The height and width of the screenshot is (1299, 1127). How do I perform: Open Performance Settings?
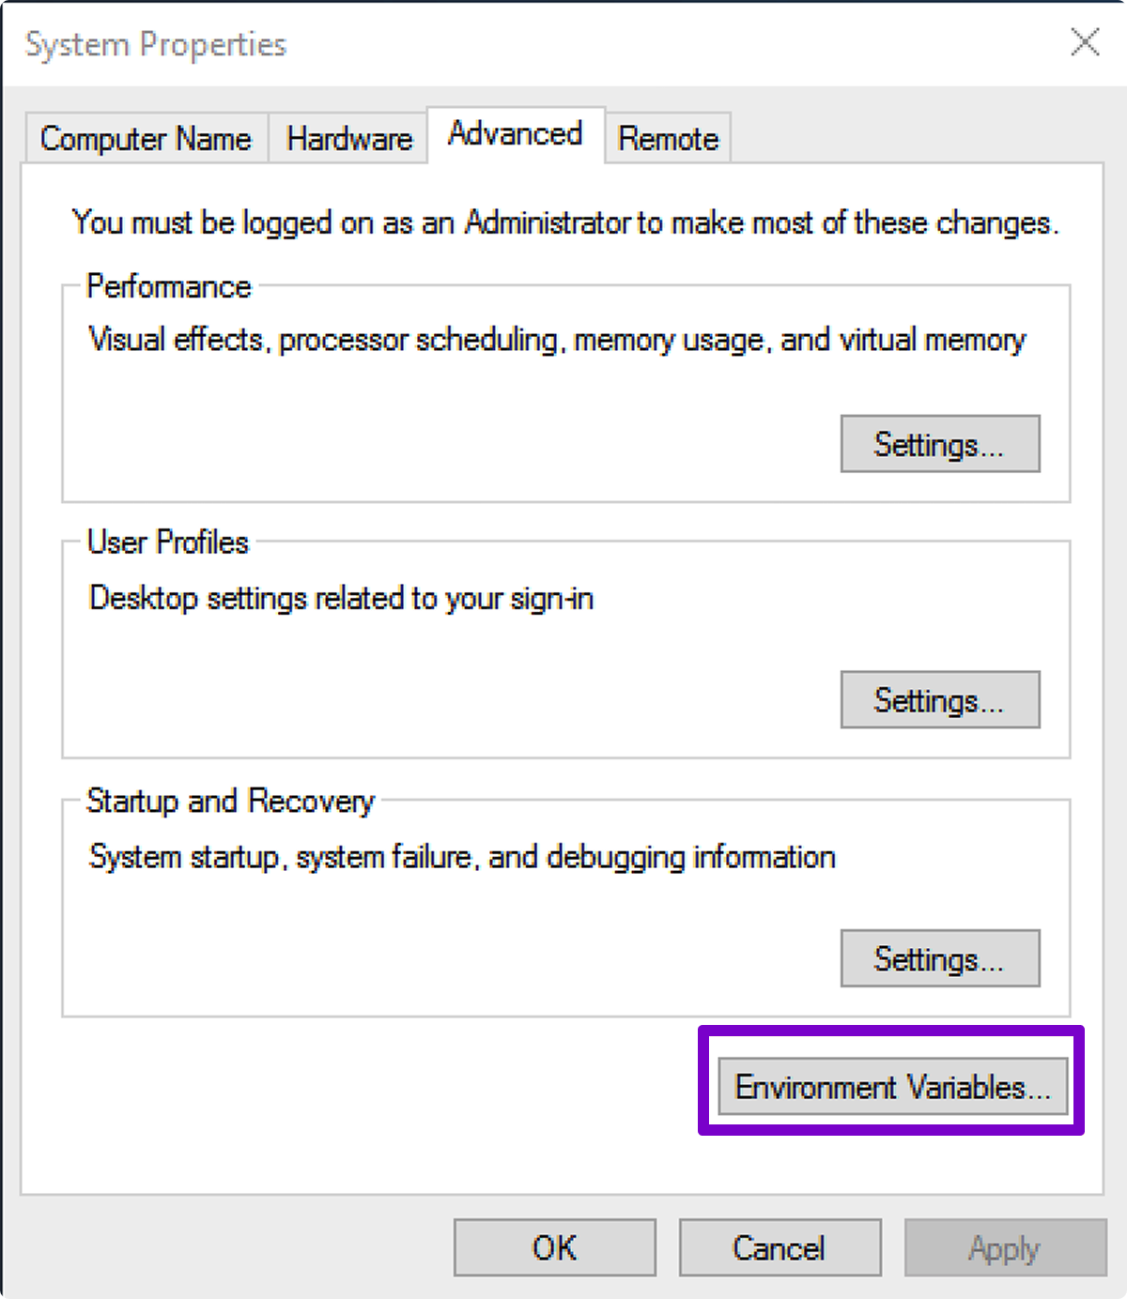(x=939, y=444)
